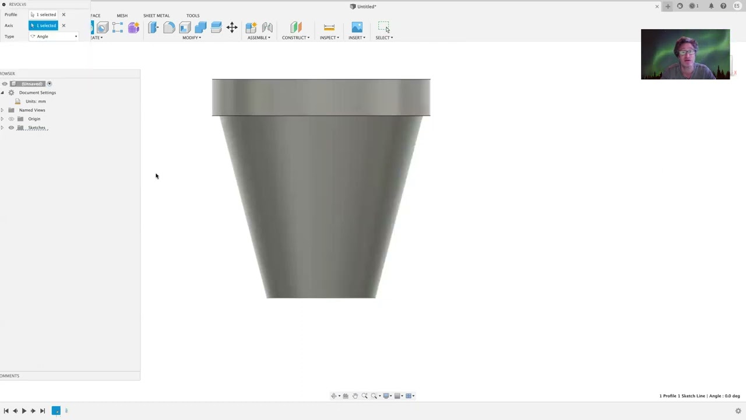Use the Measure ruler icon
Viewport: 746px width, 420px height.
329,27
